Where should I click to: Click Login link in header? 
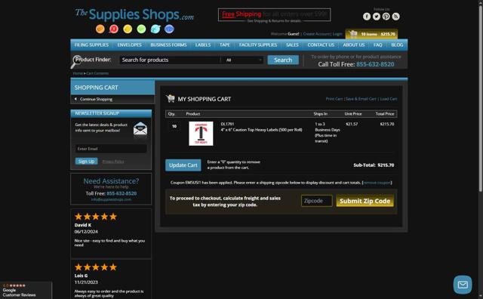tap(337, 34)
